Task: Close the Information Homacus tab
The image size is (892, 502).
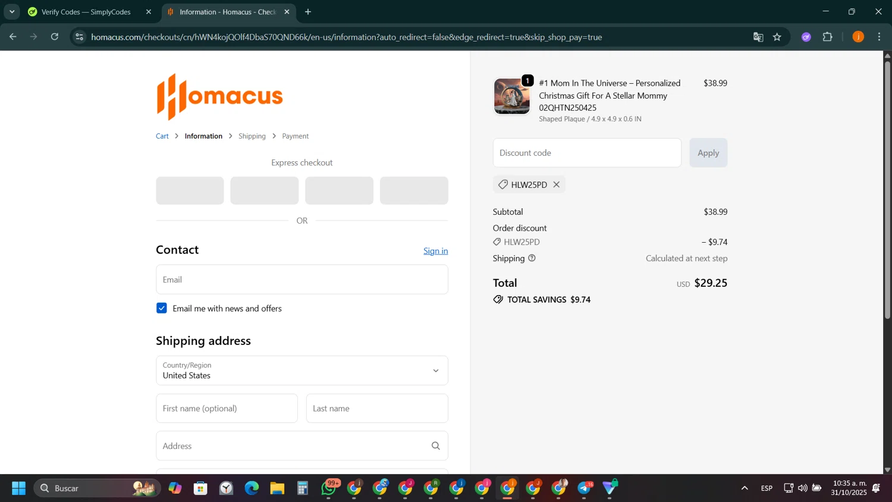Action: tap(287, 12)
